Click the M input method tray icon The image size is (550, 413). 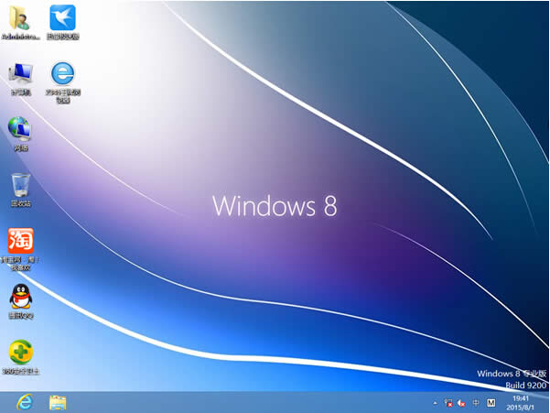click(x=491, y=403)
